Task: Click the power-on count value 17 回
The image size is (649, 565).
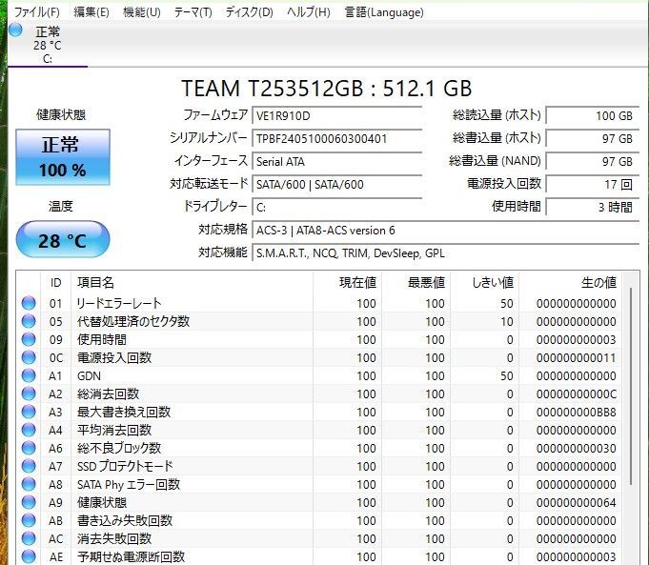Action: click(593, 184)
